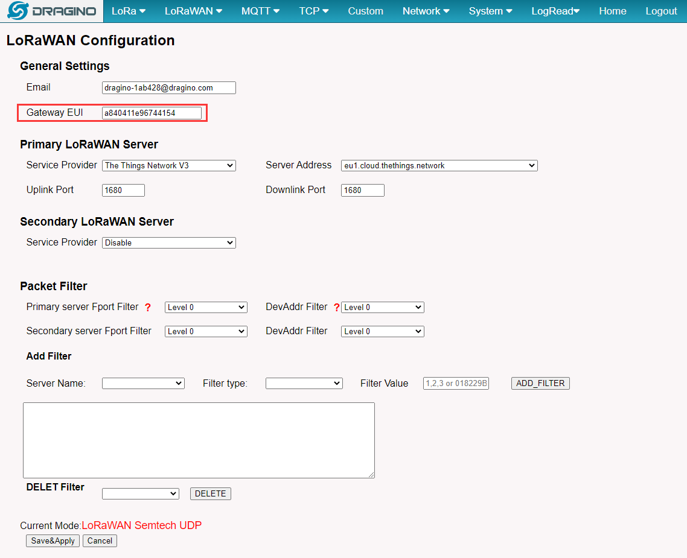Image resolution: width=687 pixels, height=558 pixels.
Task: Click the LoRaWAN Configuration heading
Action: [91, 40]
